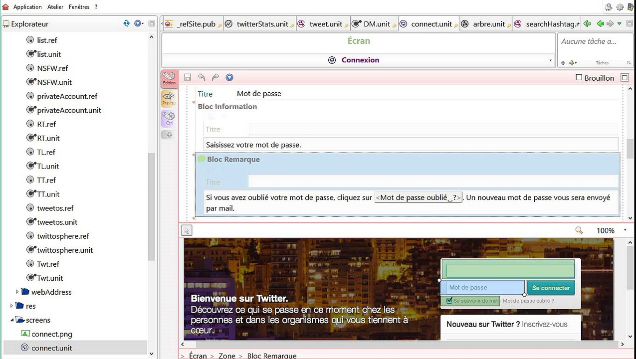
Task: Click the blue shield icon in the edit toolbar
Action: [x=229, y=77]
